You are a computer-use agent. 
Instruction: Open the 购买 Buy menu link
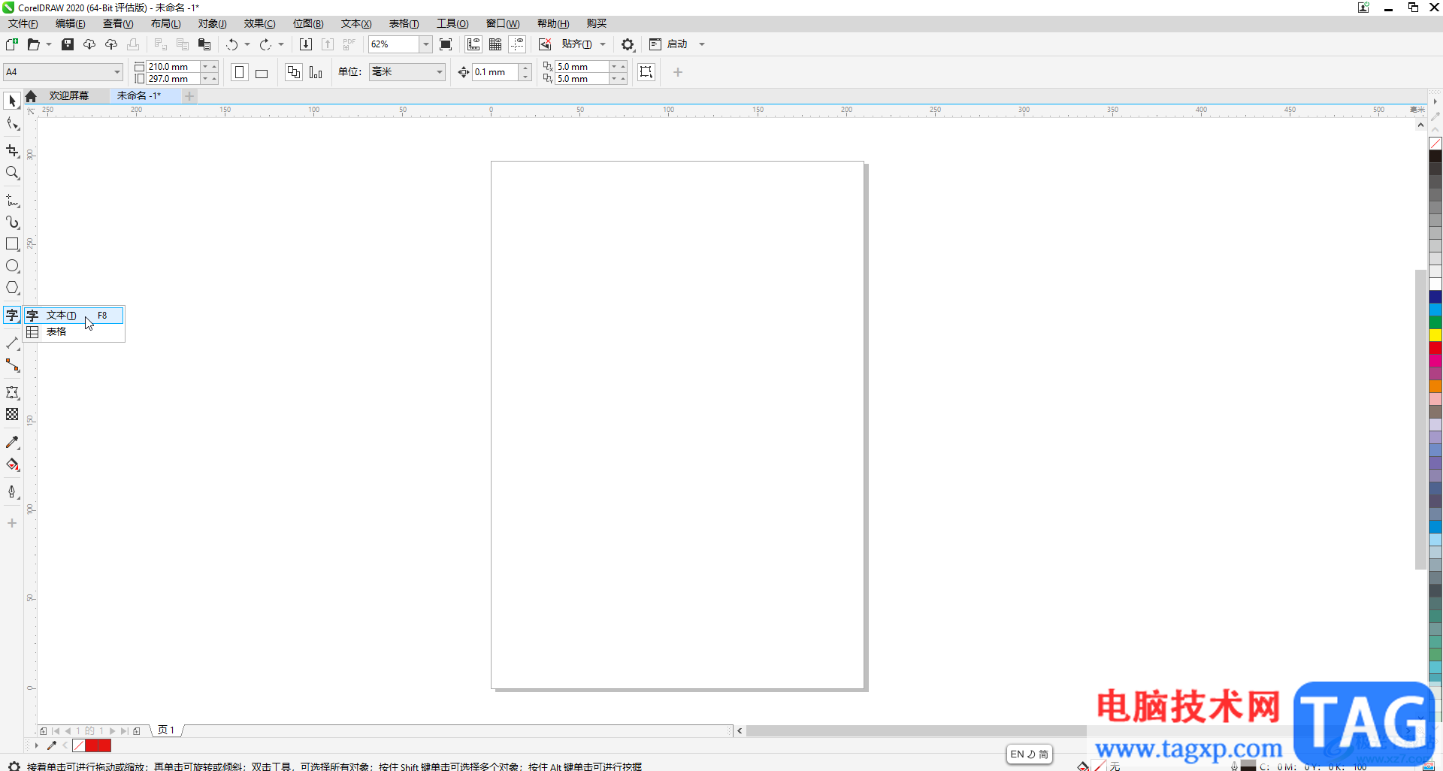coord(596,24)
